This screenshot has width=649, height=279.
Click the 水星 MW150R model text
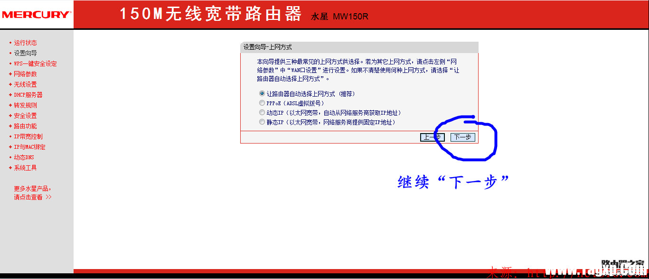[x=339, y=17]
